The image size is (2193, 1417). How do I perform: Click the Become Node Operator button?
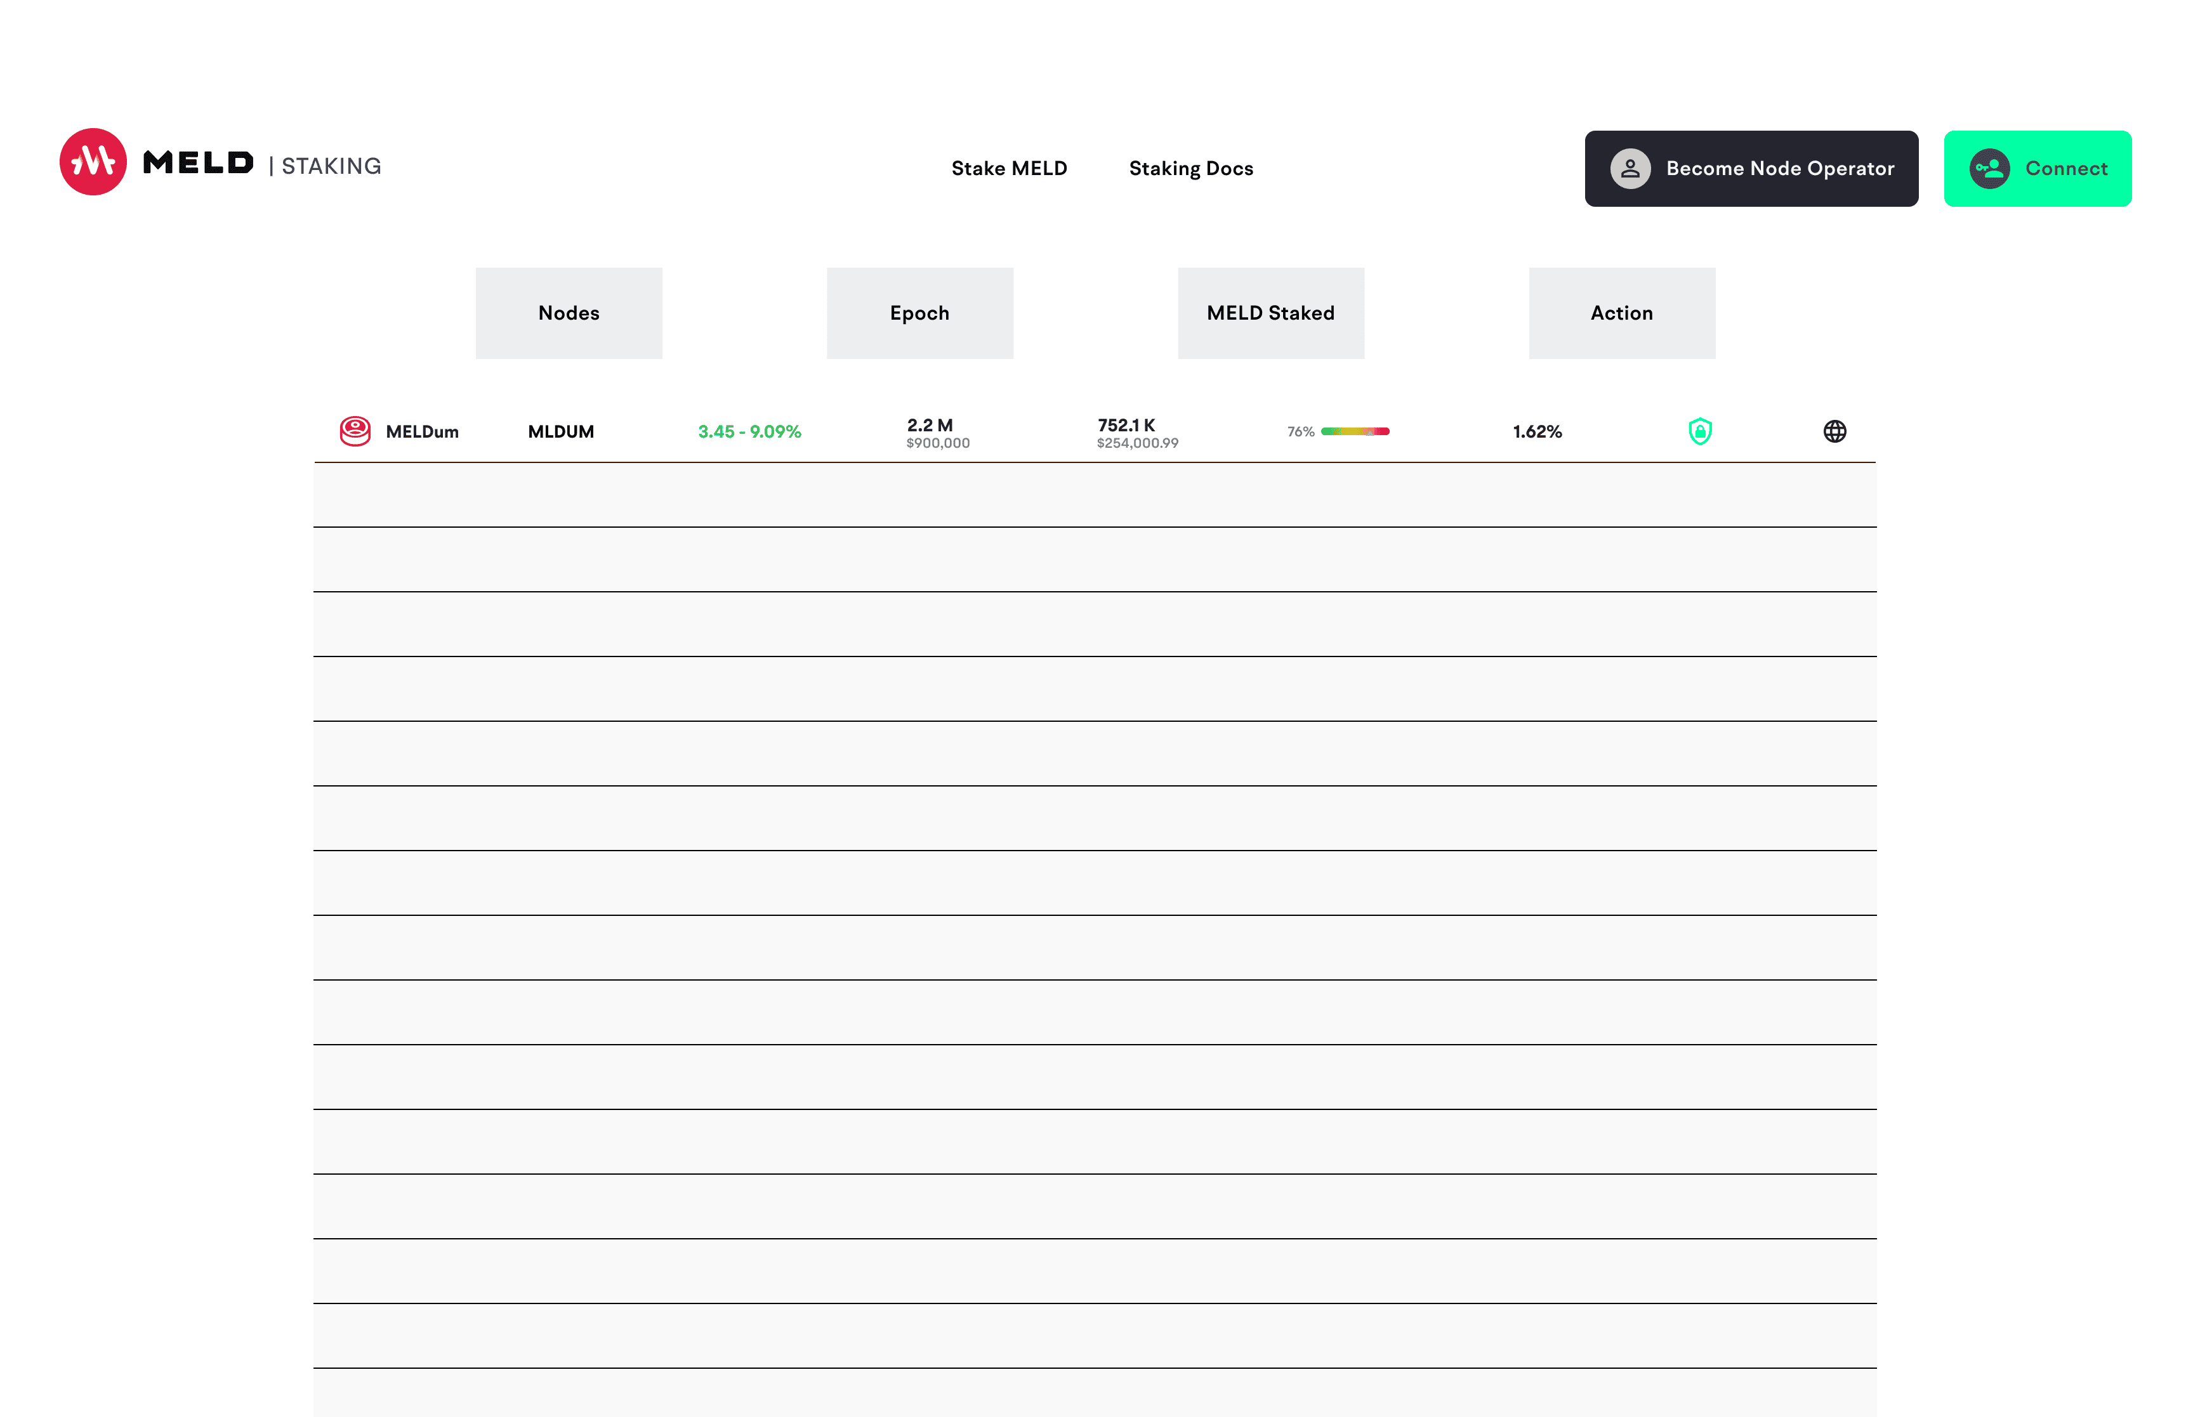click(x=1750, y=168)
